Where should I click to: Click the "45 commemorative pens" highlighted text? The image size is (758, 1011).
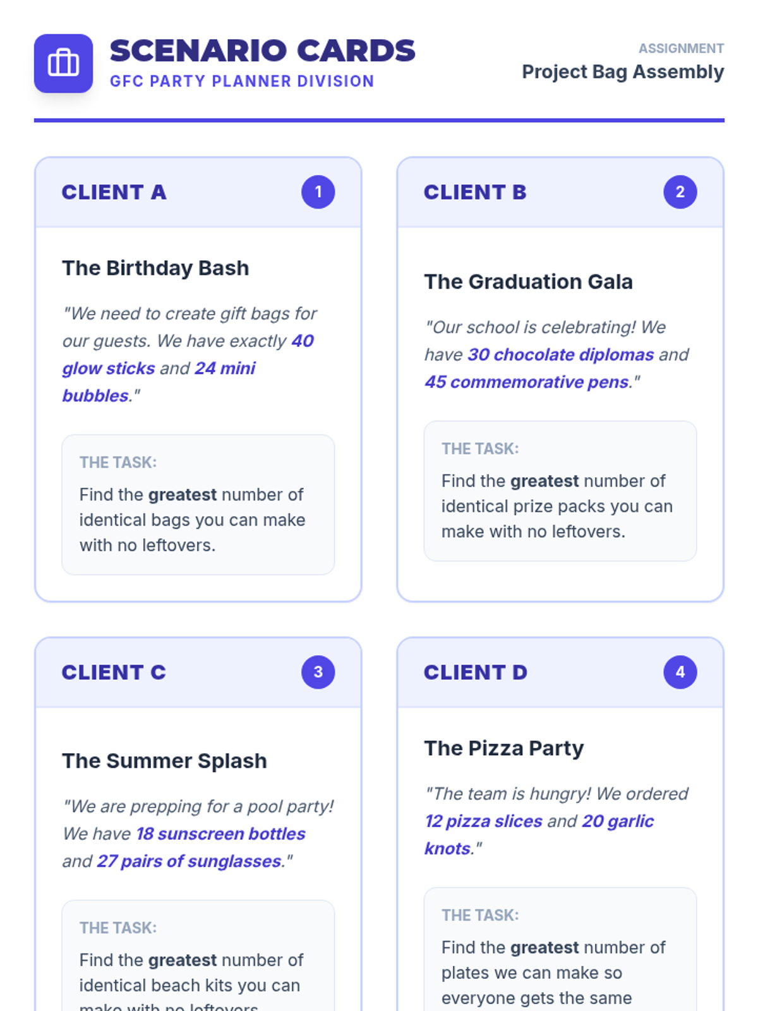[x=527, y=382]
